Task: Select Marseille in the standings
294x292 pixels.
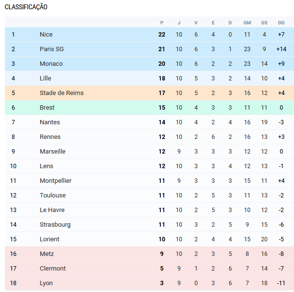Action: [x=53, y=152]
